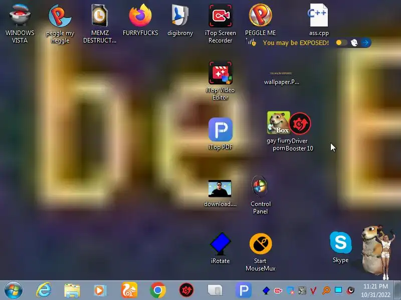Image resolution: width=401 pixels, height=300 pixels.
Task: Open Driver Booster 10 desktop shortcut
Action: 300,123
